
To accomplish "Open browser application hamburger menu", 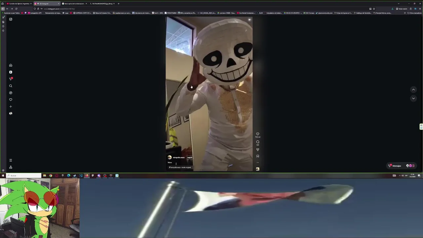I will pyautogui.click(x=420, y=9).
